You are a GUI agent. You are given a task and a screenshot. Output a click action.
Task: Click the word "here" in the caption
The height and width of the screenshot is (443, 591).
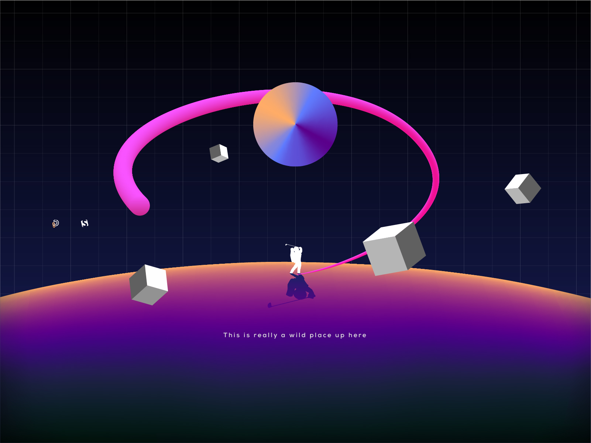[357, 335]
